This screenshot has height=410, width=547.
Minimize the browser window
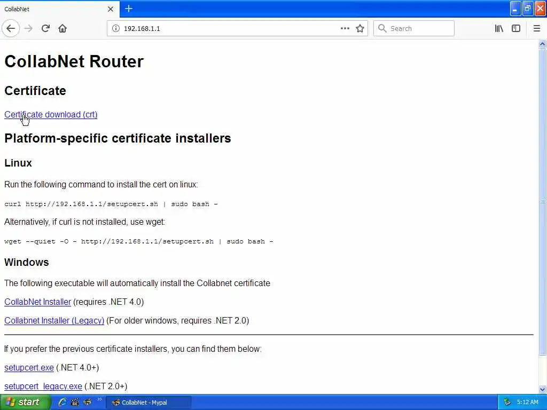tap(515, 9)
